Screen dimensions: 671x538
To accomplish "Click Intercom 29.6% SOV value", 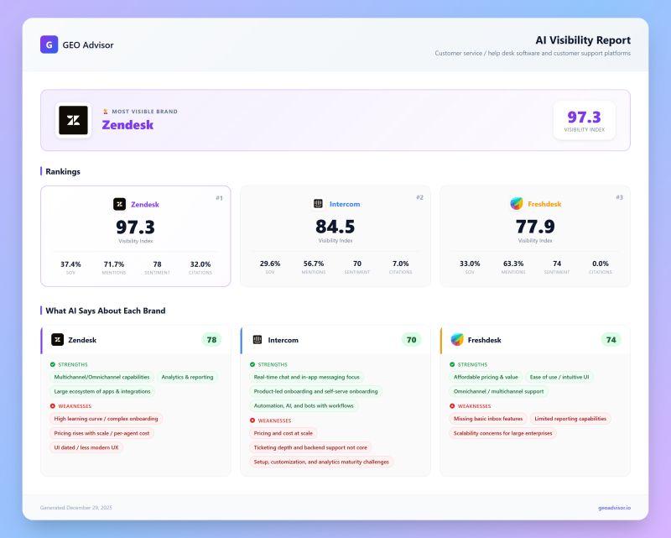I will pyautogui.click(x=270, y=264).
